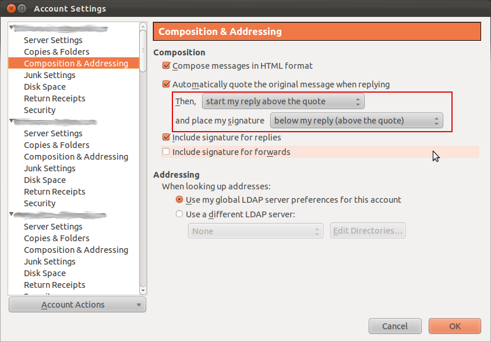Collapse the second account tree node
Image resolution: width=491 pixels, height=342 pixels.
pos(12,122)
